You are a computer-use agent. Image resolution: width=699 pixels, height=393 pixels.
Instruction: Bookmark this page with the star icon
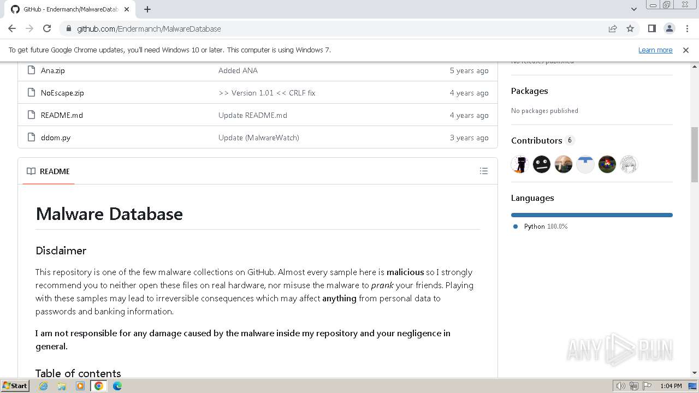(x=630, y=28)
